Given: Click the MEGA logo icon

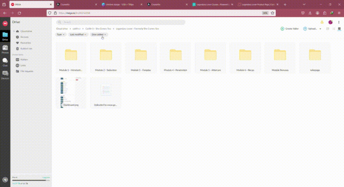Looking at the screenshot, I should pyautogui.click(x=5, y=23).
